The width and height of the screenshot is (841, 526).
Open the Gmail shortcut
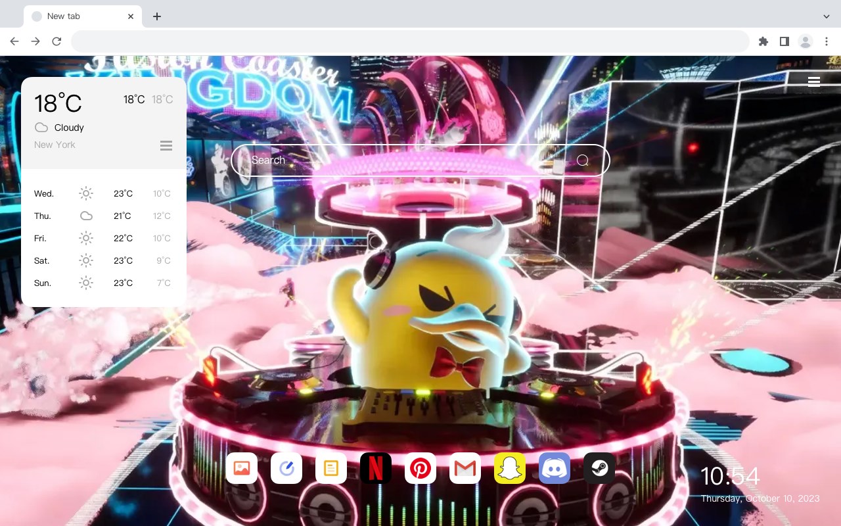tap(465, 468)
